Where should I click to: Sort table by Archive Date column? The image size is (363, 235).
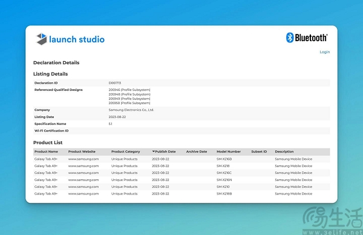pos(197,151)
